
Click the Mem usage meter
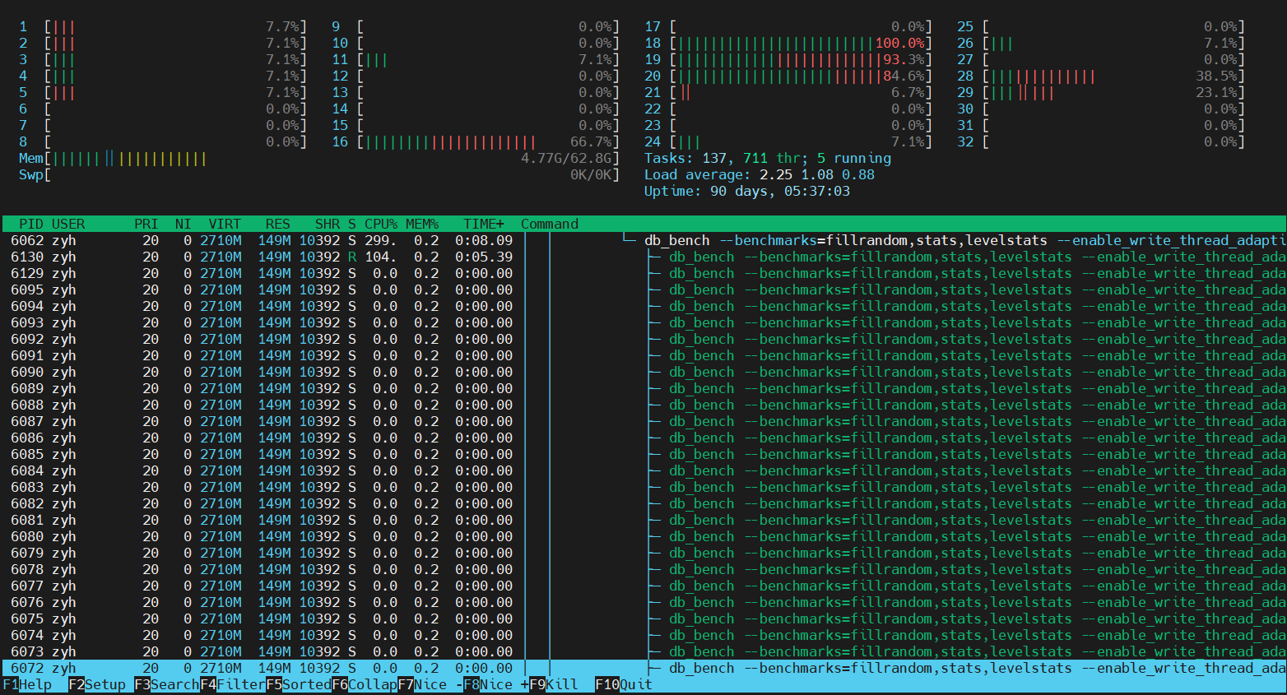(x=321, y=157)
